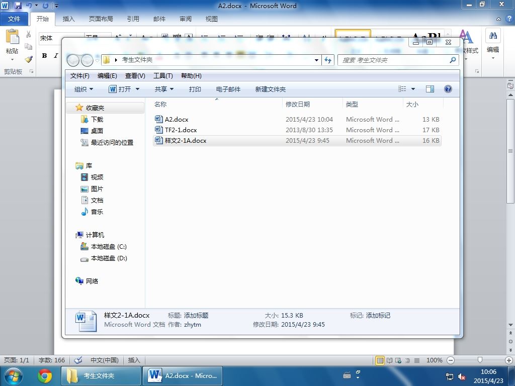Open the 帮助(H) menu in Explorer
This screenshot has width=515, height=386.
pos(191,76)
